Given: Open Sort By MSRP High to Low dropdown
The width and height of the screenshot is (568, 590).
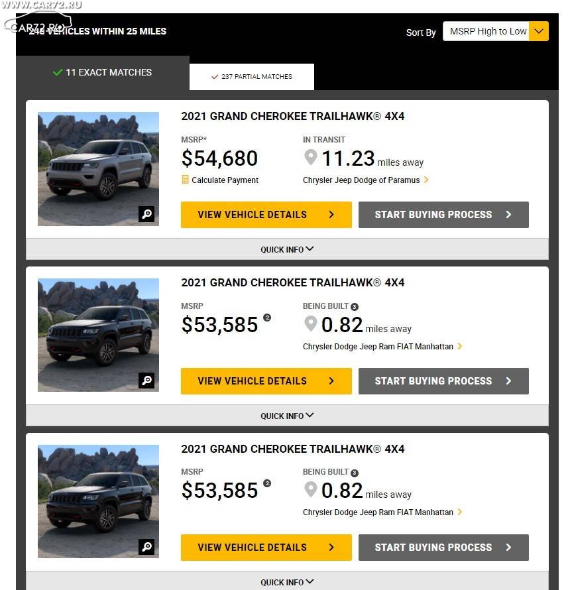Looking at the screenshot, I should pos(495,31).
